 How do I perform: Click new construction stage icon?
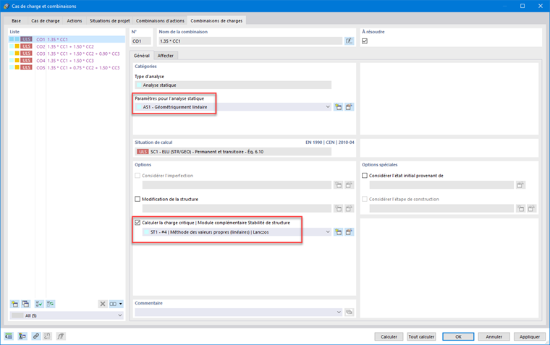coord(520,208)
